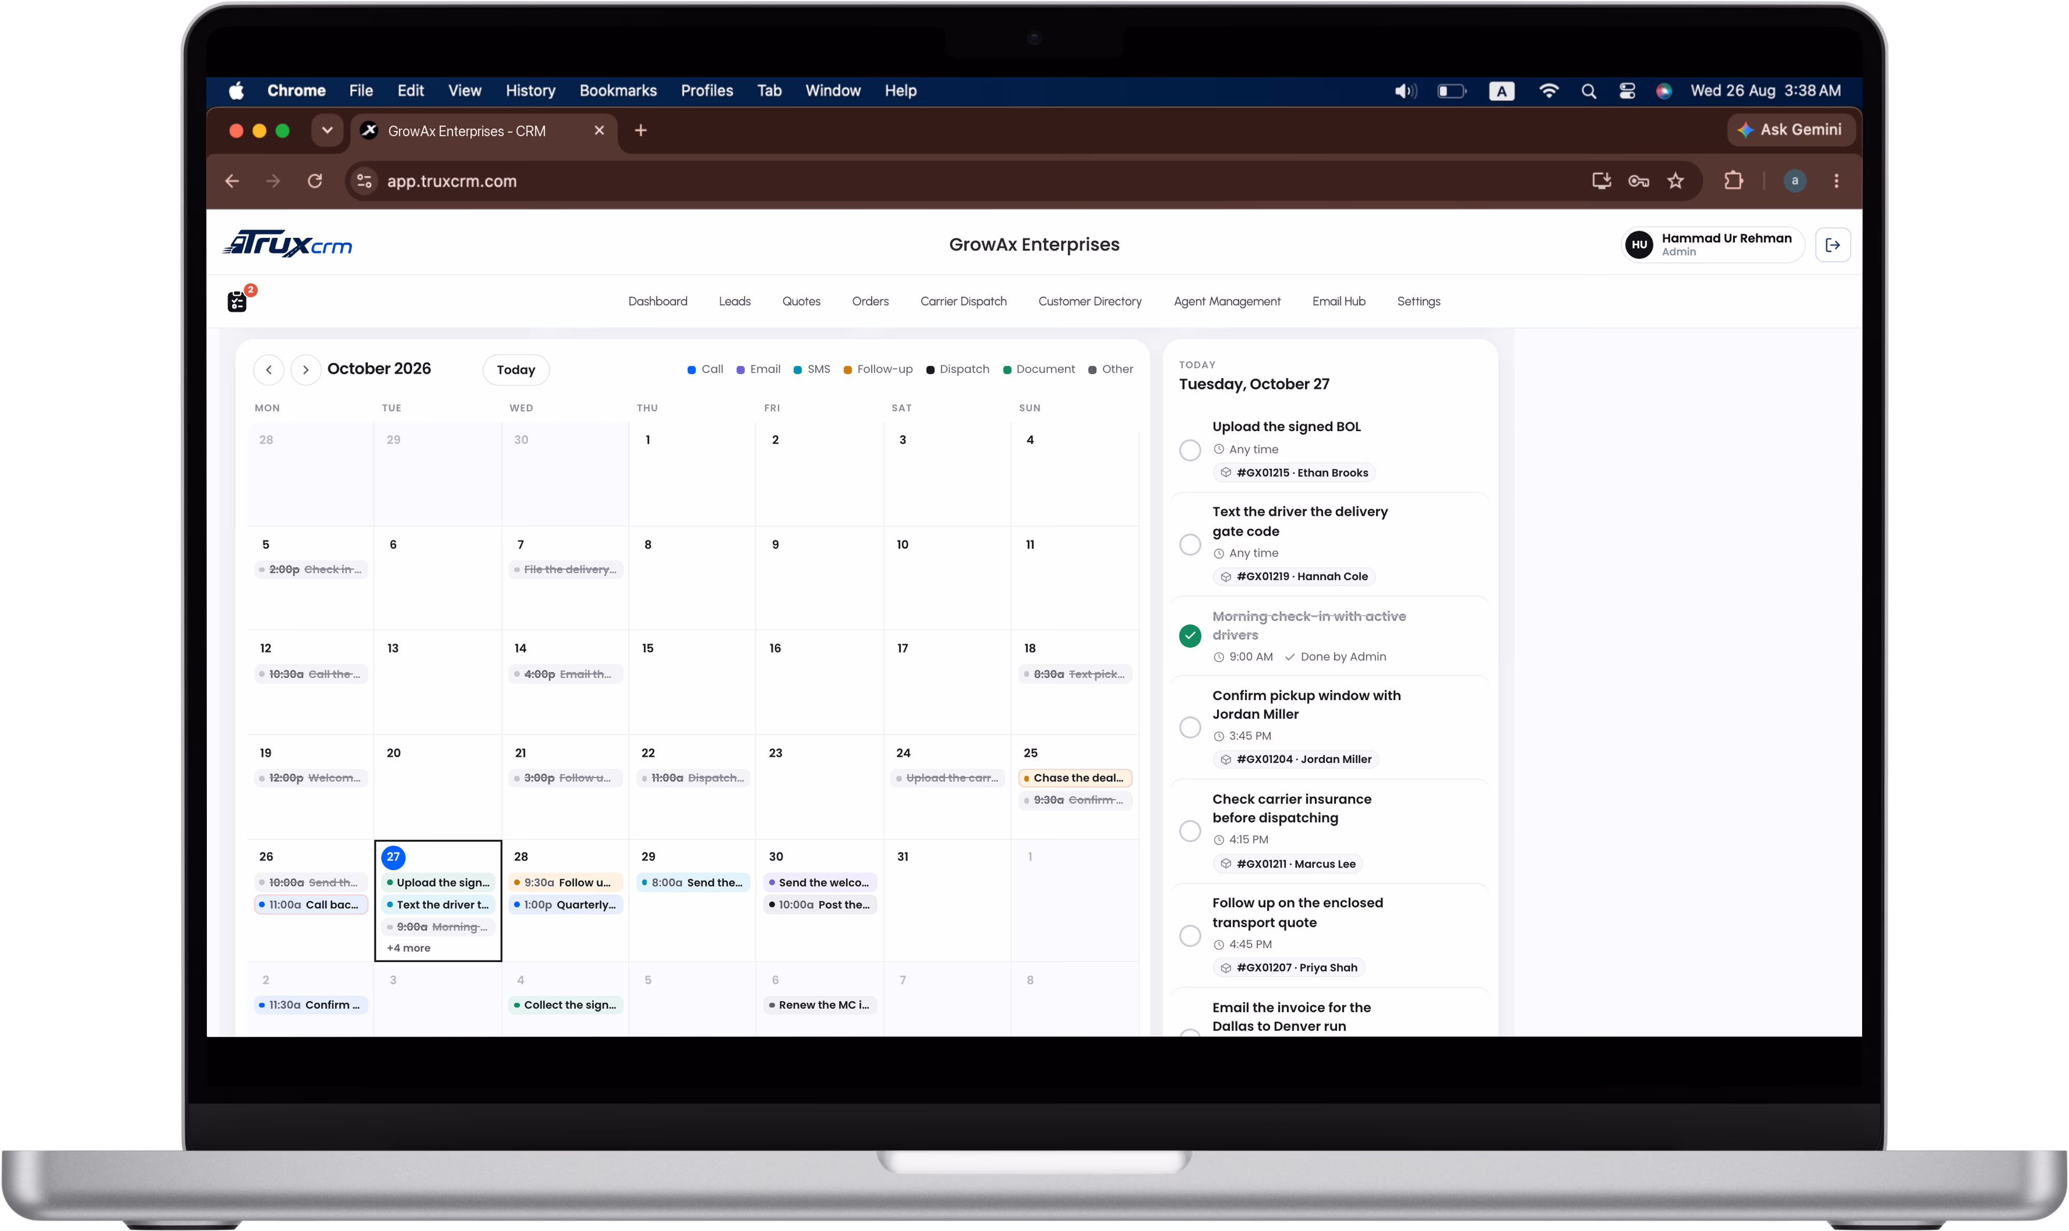This screenshot has height=1231, width=2069.
Task: Click the Ask Gemini button
Action: [1790, 129]
